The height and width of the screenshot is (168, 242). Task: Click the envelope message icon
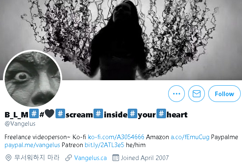pos(197,94)
